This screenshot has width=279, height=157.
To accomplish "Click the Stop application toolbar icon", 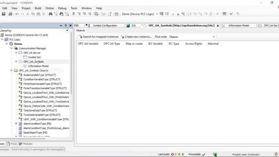I will pos(178,14).
